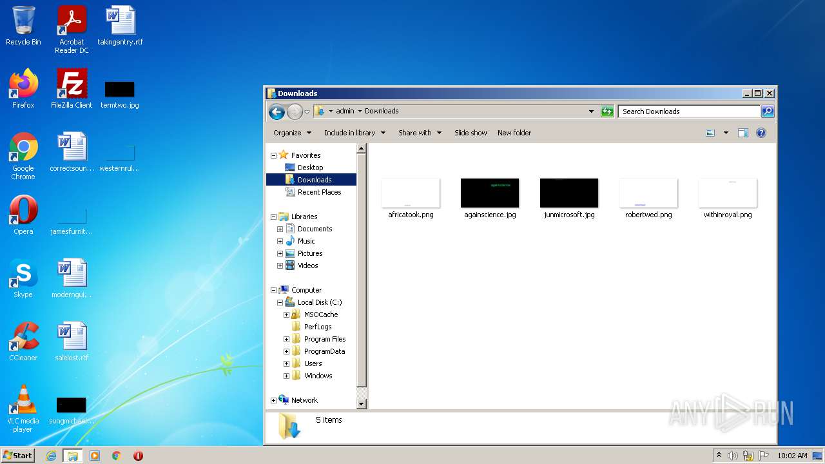Select termtwo.jpg desktop file
The image size is (825, 464).
point(120,94)
